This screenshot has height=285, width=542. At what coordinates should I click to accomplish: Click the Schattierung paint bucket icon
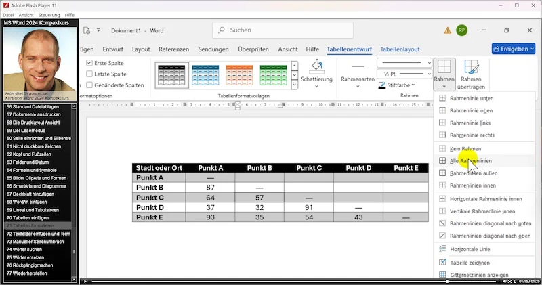point(316,66)
